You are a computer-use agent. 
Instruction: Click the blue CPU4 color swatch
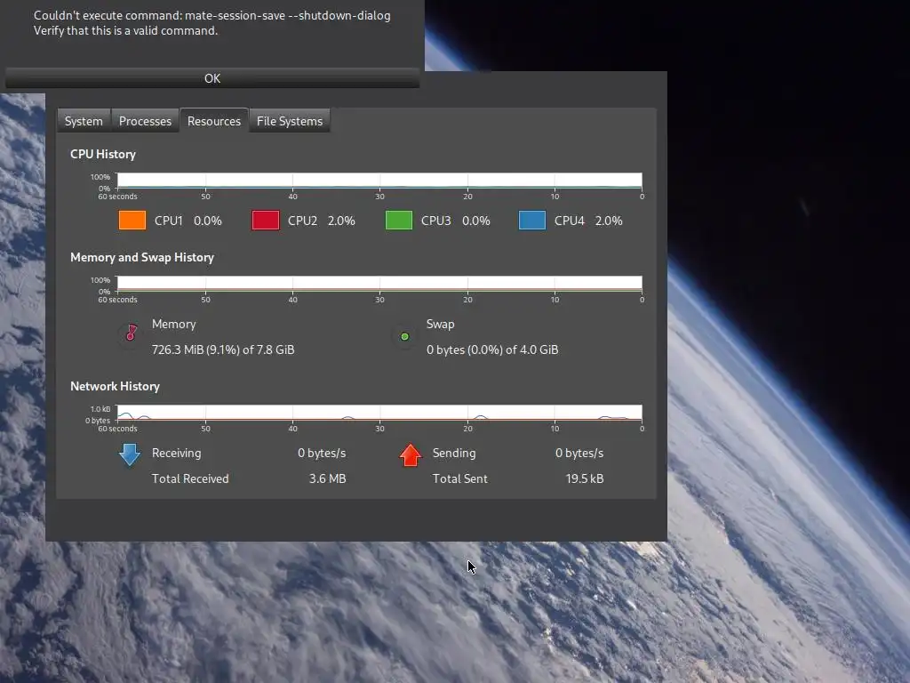tap(532, 221)
